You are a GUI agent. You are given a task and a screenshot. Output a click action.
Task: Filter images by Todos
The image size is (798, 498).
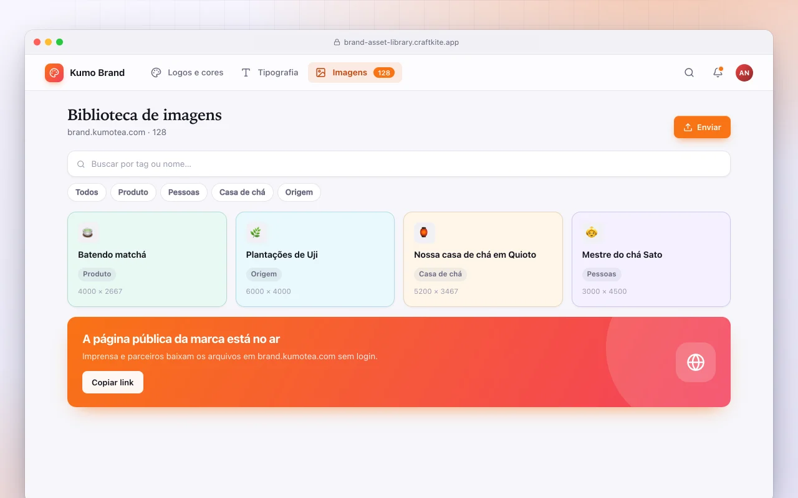coord(87,192)
